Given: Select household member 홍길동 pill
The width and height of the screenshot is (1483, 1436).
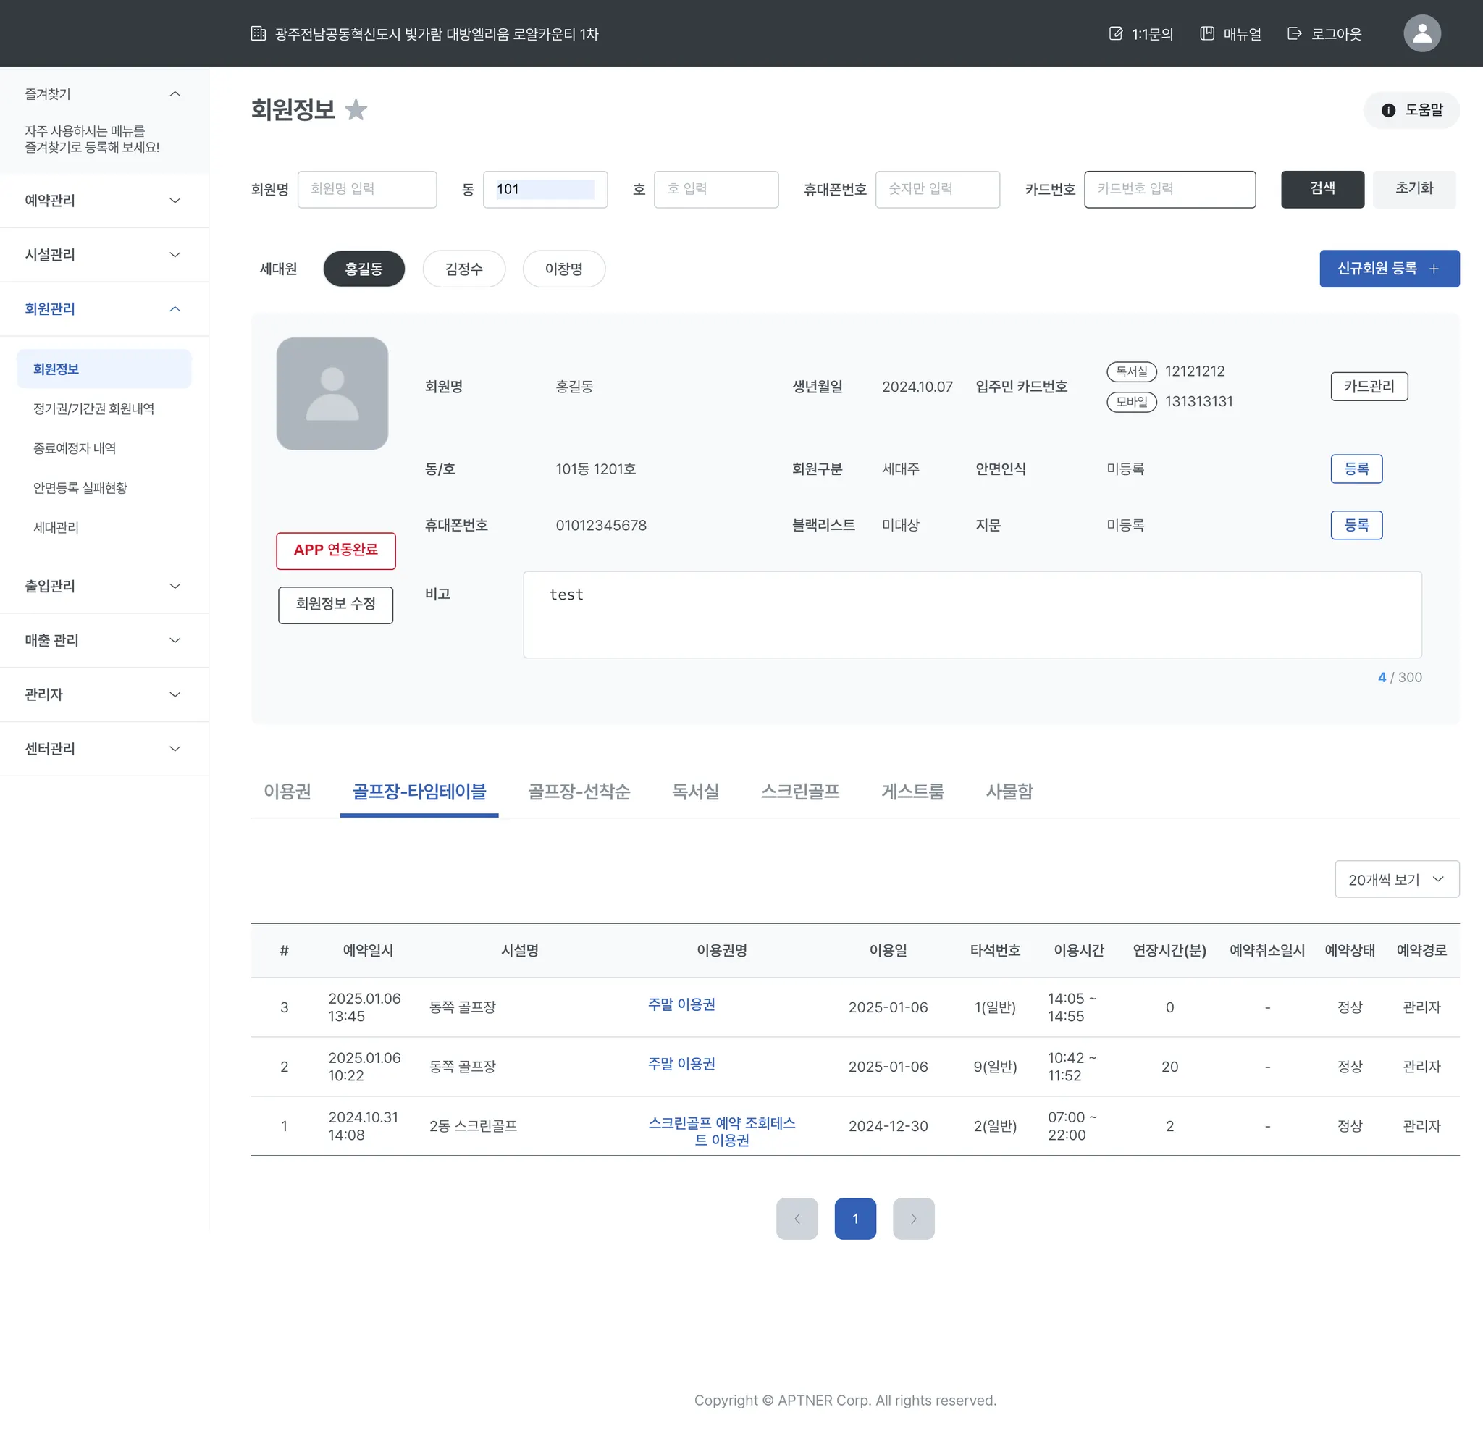Looking at the screenshot, I should point(364,269).
